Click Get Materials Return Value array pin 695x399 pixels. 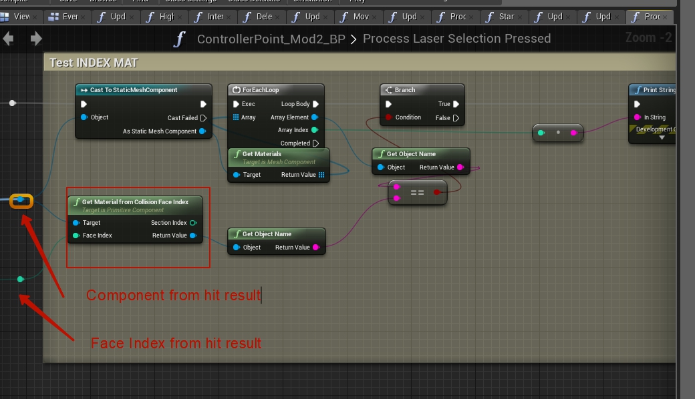321,175
